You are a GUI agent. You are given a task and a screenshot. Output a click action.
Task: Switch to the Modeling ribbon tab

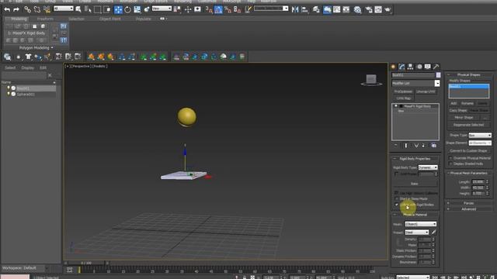point(19,19)
